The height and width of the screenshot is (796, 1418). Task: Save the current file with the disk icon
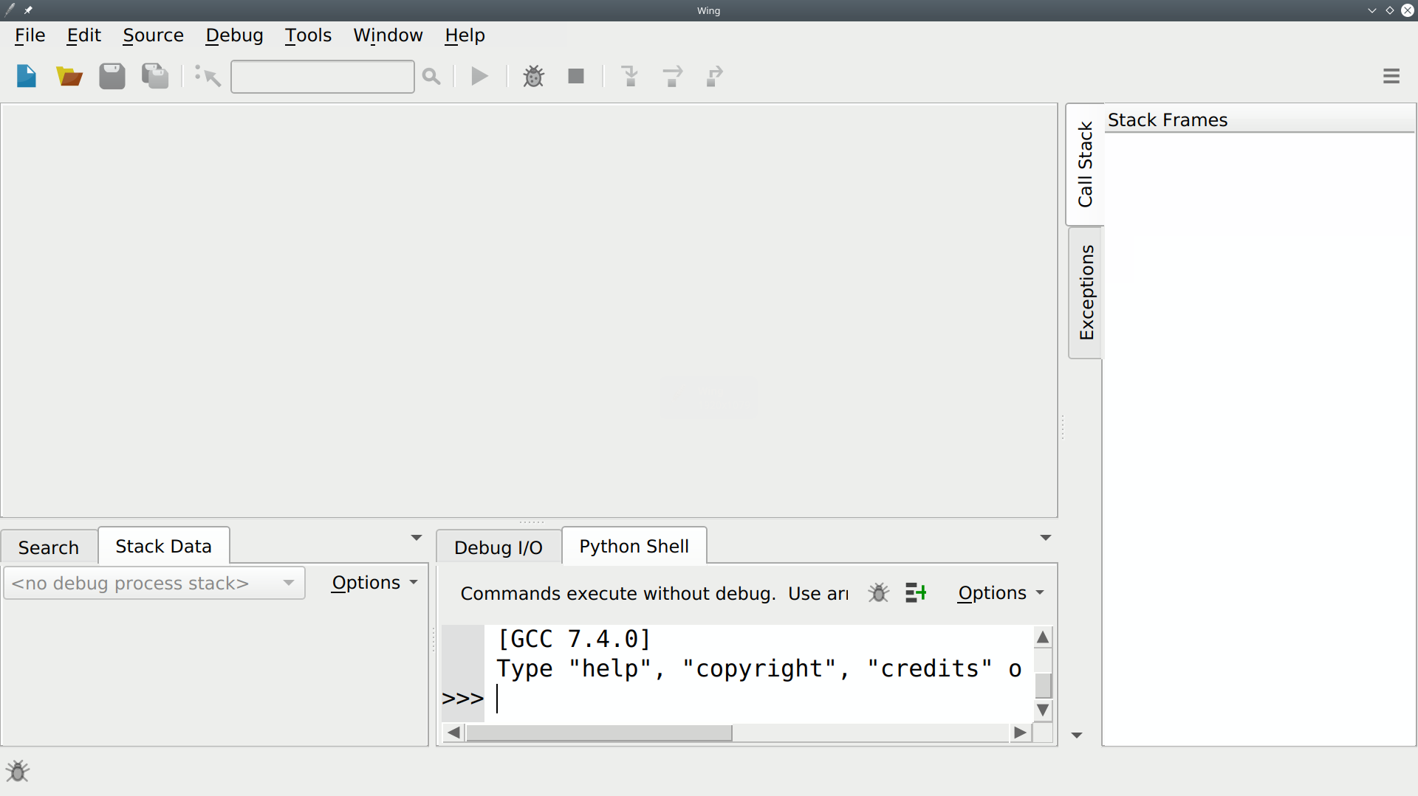[x=112, y=76]
